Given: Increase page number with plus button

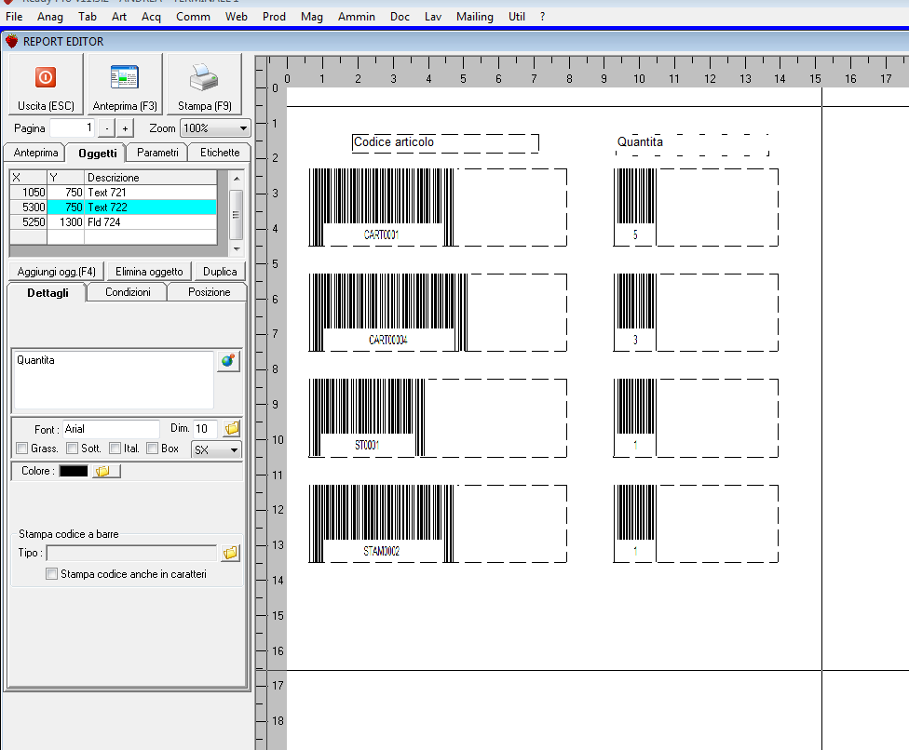Looking at the screenshot, I should 126,128.
